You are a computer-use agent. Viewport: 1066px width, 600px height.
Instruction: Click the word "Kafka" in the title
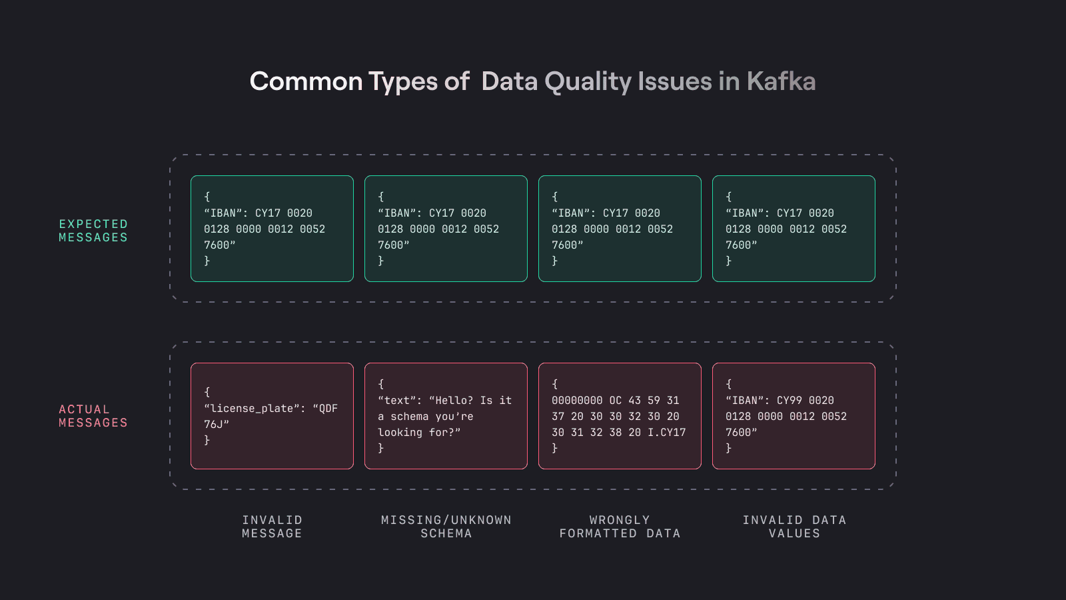point(781,81)
